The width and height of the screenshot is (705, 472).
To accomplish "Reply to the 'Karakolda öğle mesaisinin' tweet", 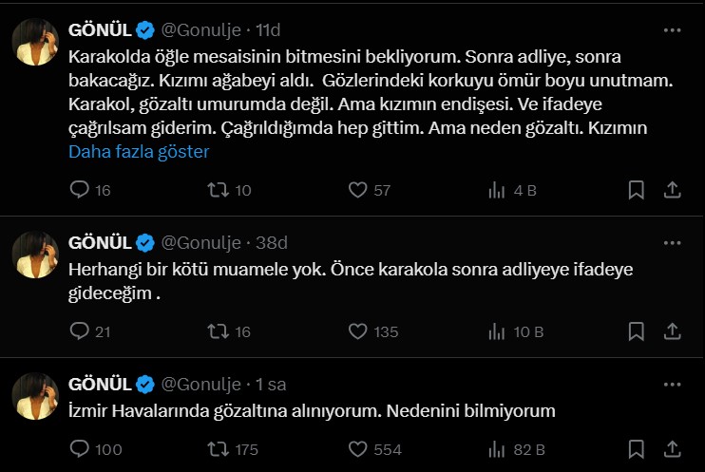I will pos(80,190).
